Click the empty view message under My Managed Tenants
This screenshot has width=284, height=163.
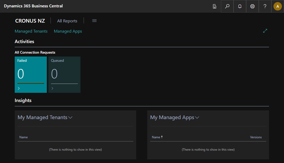pos(75,150)
